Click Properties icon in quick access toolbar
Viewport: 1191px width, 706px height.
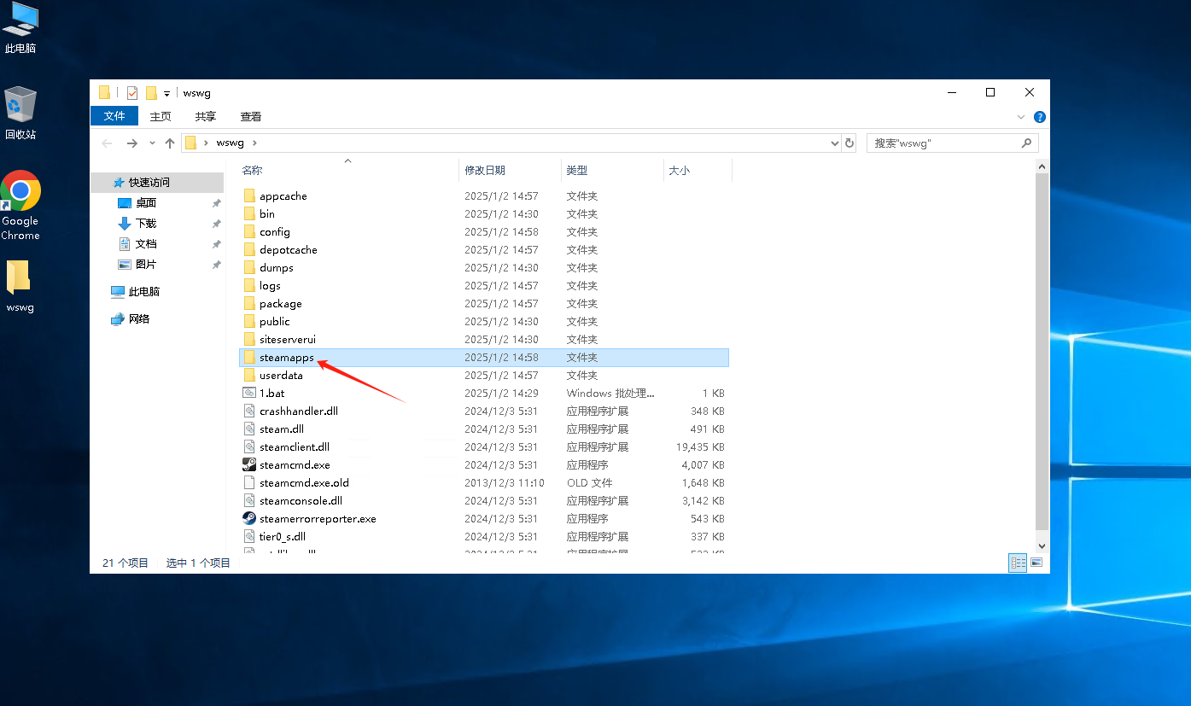point(132,93)
